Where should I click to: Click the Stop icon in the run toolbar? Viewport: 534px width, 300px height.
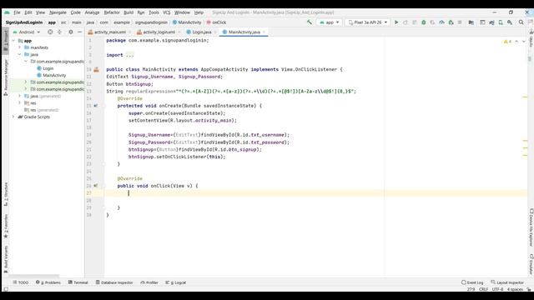click(x=460, y=22)
